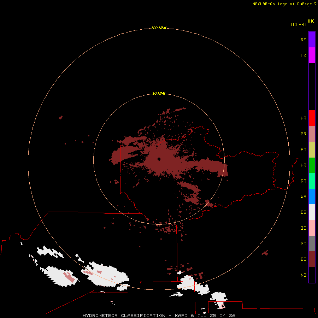Click the WS blue legend swatch

pos(312,196)
